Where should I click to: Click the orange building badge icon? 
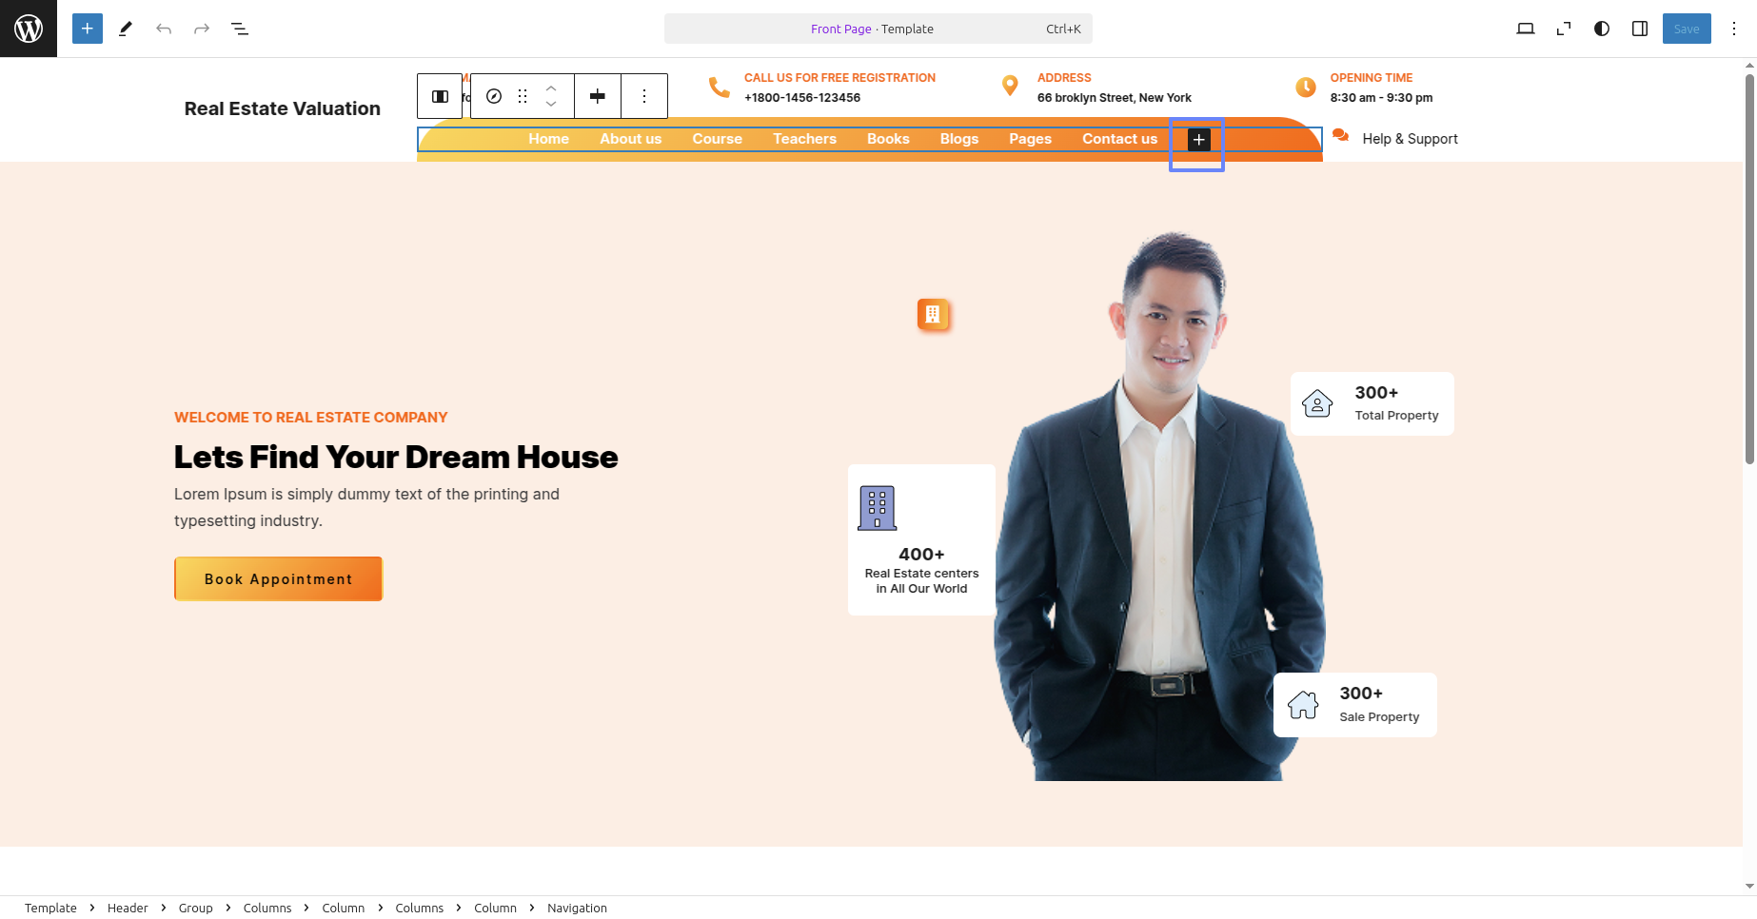tap(933, 314)
